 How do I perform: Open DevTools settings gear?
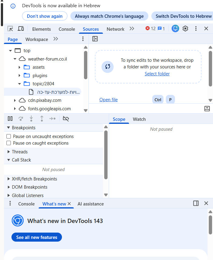click(186, 29)
